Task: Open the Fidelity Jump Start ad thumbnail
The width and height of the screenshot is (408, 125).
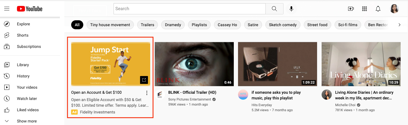Action: tap(111, 64)
